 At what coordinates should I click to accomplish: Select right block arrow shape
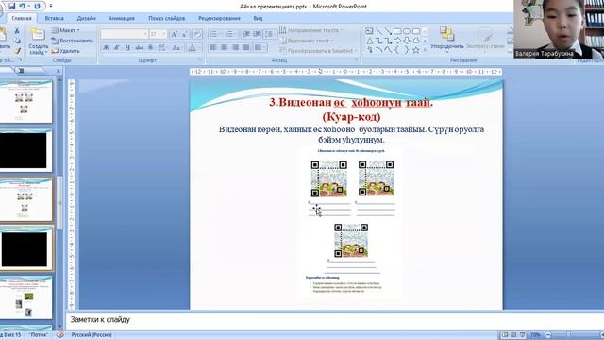pos(397,41)
